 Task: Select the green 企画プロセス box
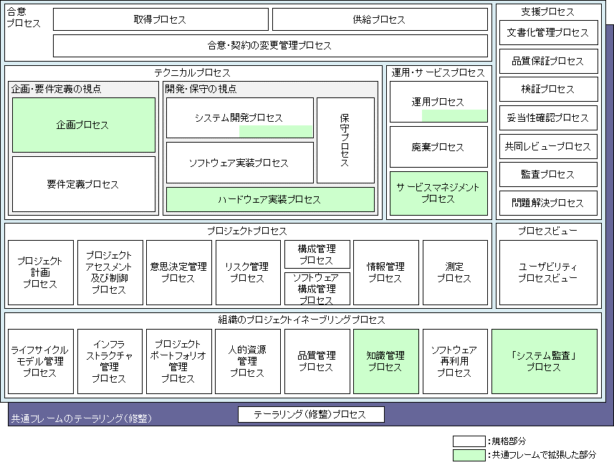tap(83, 125)
